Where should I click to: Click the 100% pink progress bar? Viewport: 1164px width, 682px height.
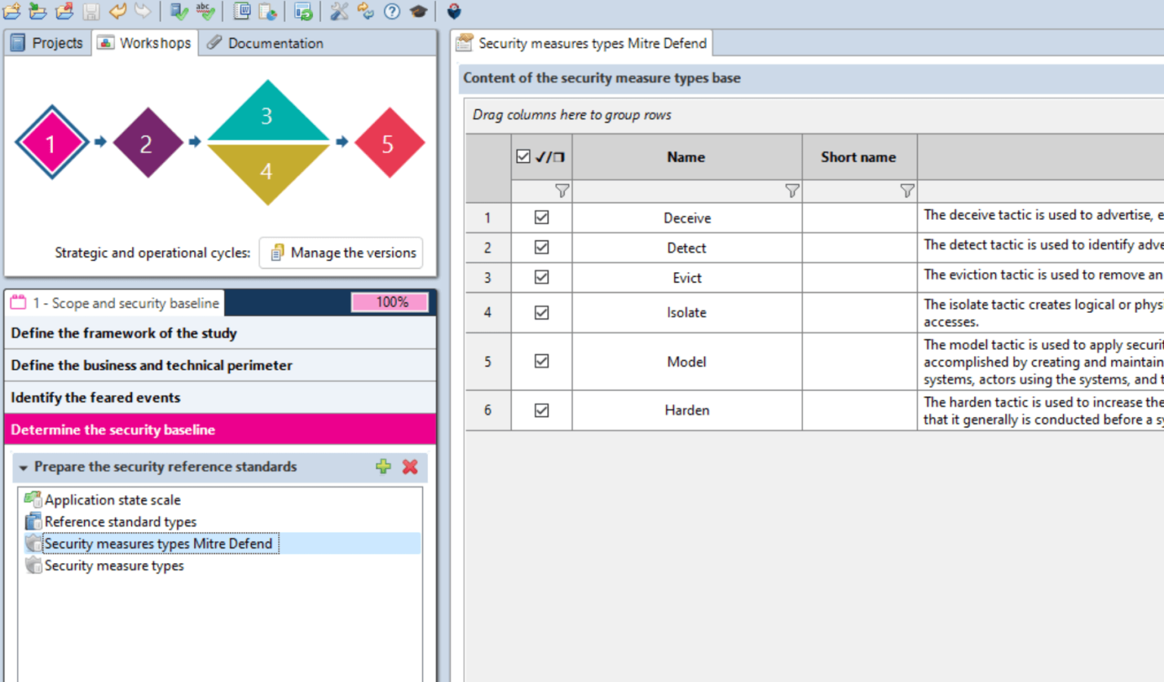click(390, 302)
